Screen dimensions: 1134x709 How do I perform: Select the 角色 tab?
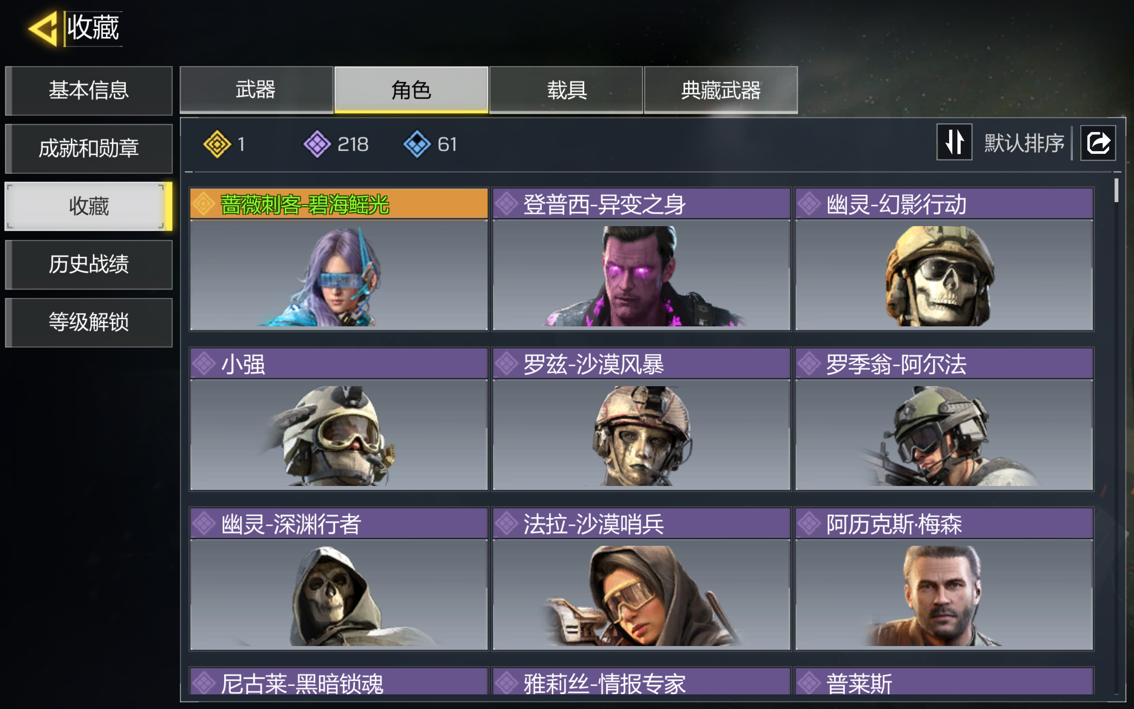[411, 90]
